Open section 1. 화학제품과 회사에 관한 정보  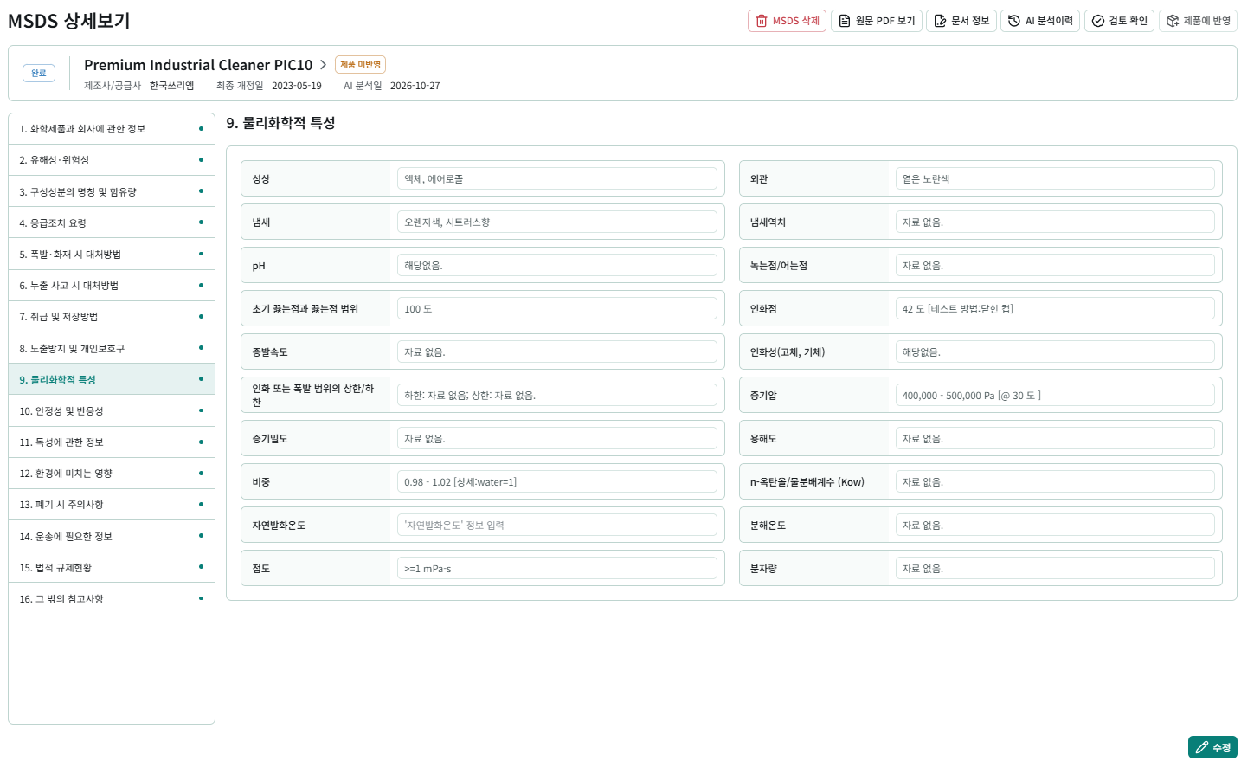coord(112,129)
